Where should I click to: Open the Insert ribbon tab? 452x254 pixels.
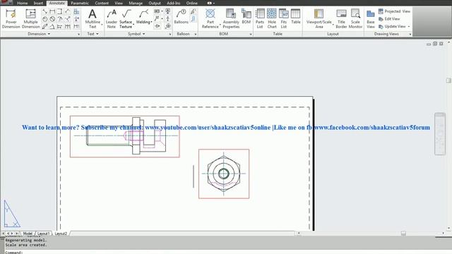38,3
